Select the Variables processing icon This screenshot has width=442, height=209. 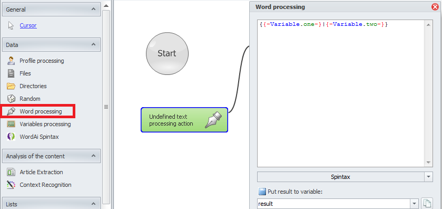pyautogui.click(x=11, y=124)
